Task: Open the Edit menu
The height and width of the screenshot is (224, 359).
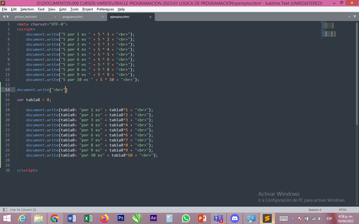Action: coord(14,9)
